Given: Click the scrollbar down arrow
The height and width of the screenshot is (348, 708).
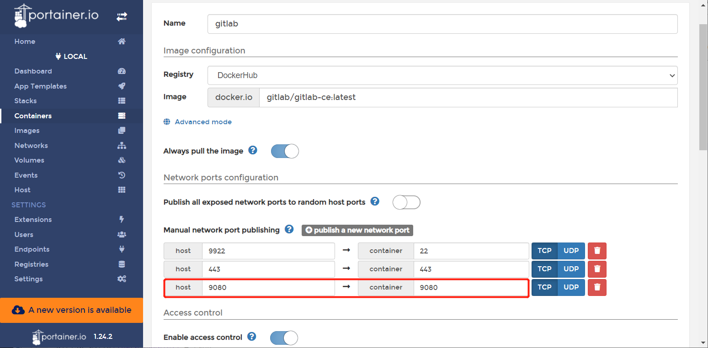Looking at the screenshot, I should click(x=703, y=343).
